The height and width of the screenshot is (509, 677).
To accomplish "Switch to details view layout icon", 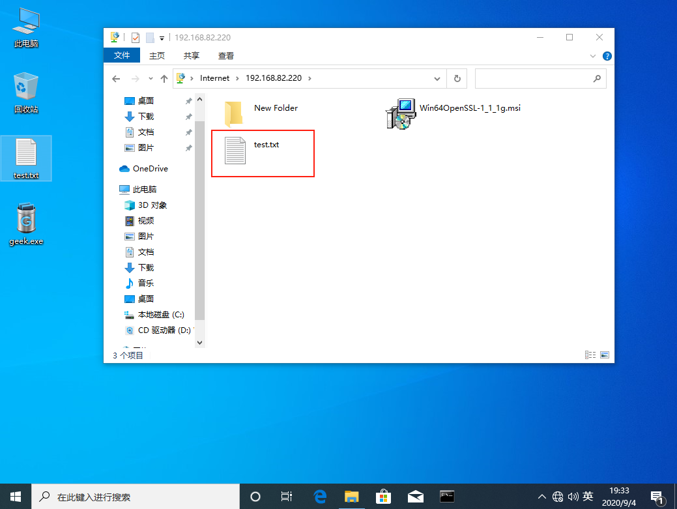I will (590, 355).
